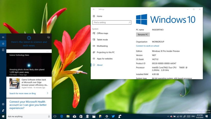This screenshot has width=211, height=119.
Task: Click Connect to work or school
Action: (x=147, y=46)
